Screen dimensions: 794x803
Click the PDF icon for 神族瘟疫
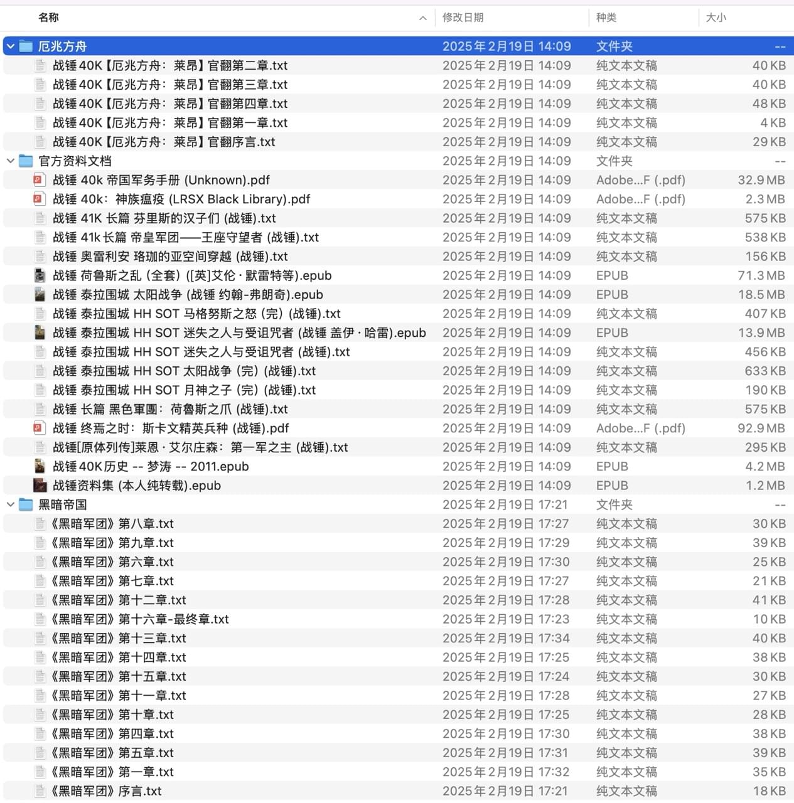(x=40, y=199)
